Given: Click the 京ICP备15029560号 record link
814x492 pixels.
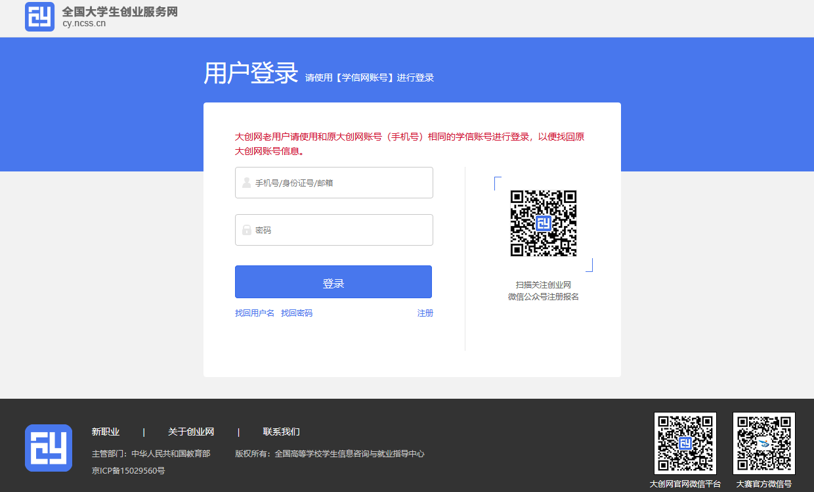Looking at the screenshot, I should (129, 471).
